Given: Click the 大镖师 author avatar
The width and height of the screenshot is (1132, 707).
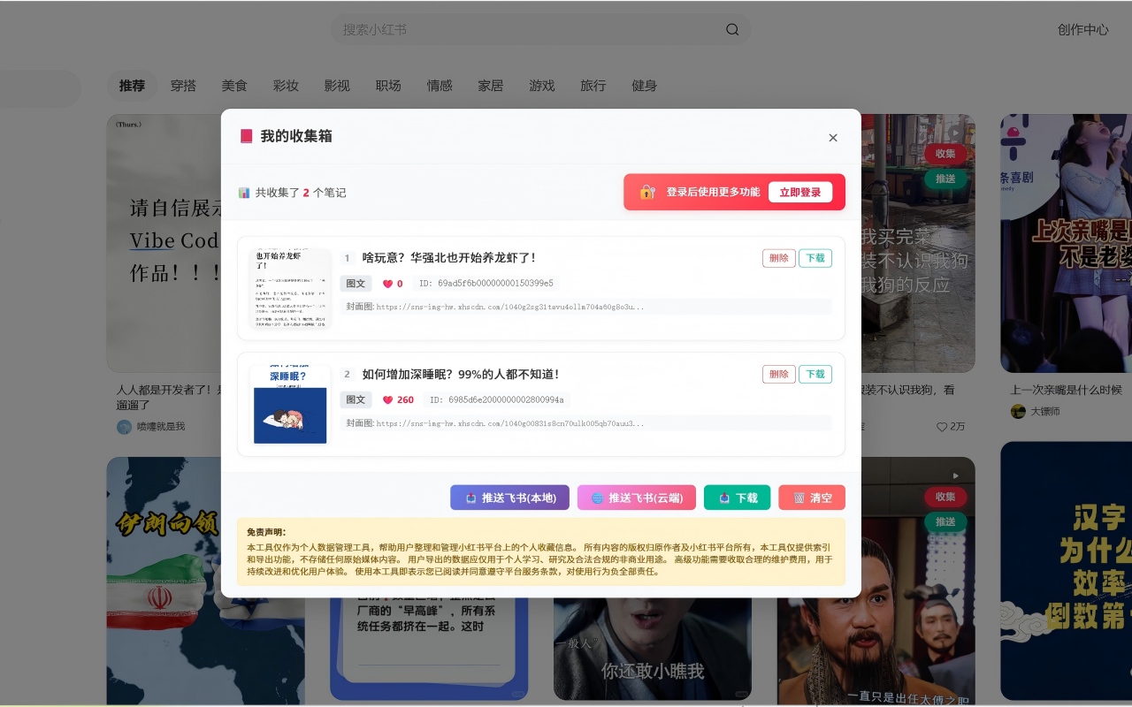Looking at the screenshot, I should (1019, 411).
